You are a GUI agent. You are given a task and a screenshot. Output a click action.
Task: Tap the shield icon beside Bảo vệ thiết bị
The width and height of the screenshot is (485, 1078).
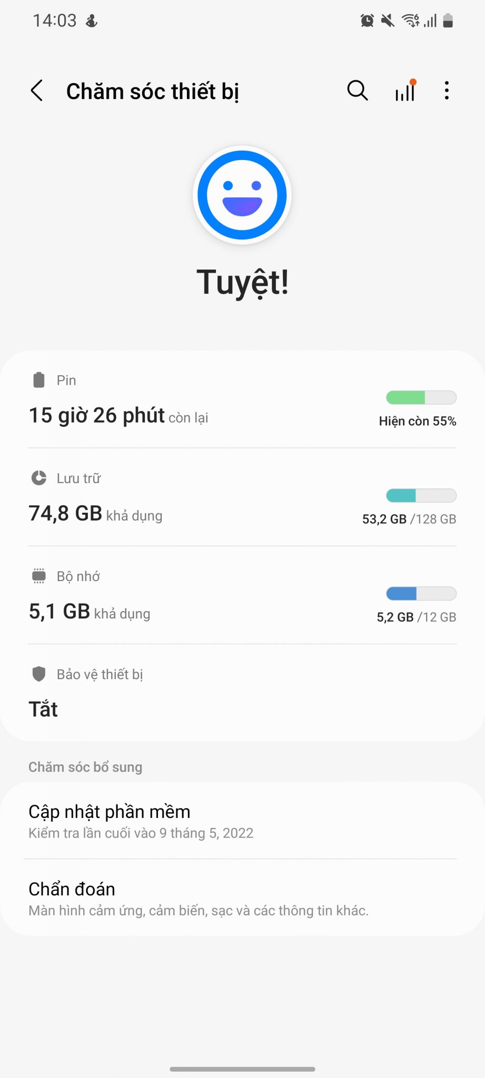pos(39,674)
